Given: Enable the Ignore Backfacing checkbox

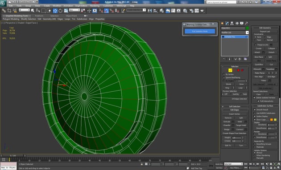Looking at the screenshot, I should coord(224,77).
